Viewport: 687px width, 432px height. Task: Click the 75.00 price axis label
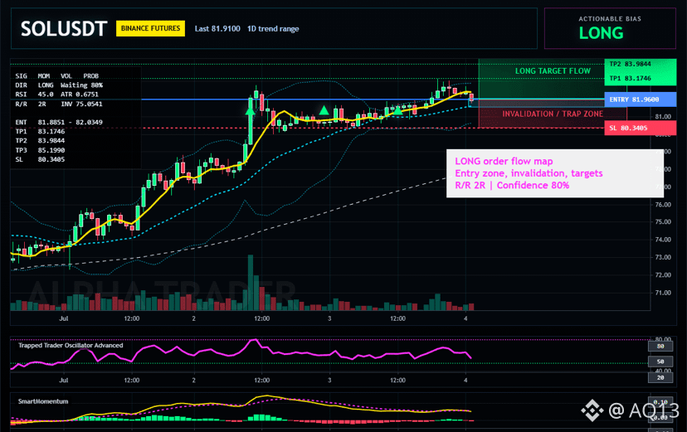(x=662, y=222)
